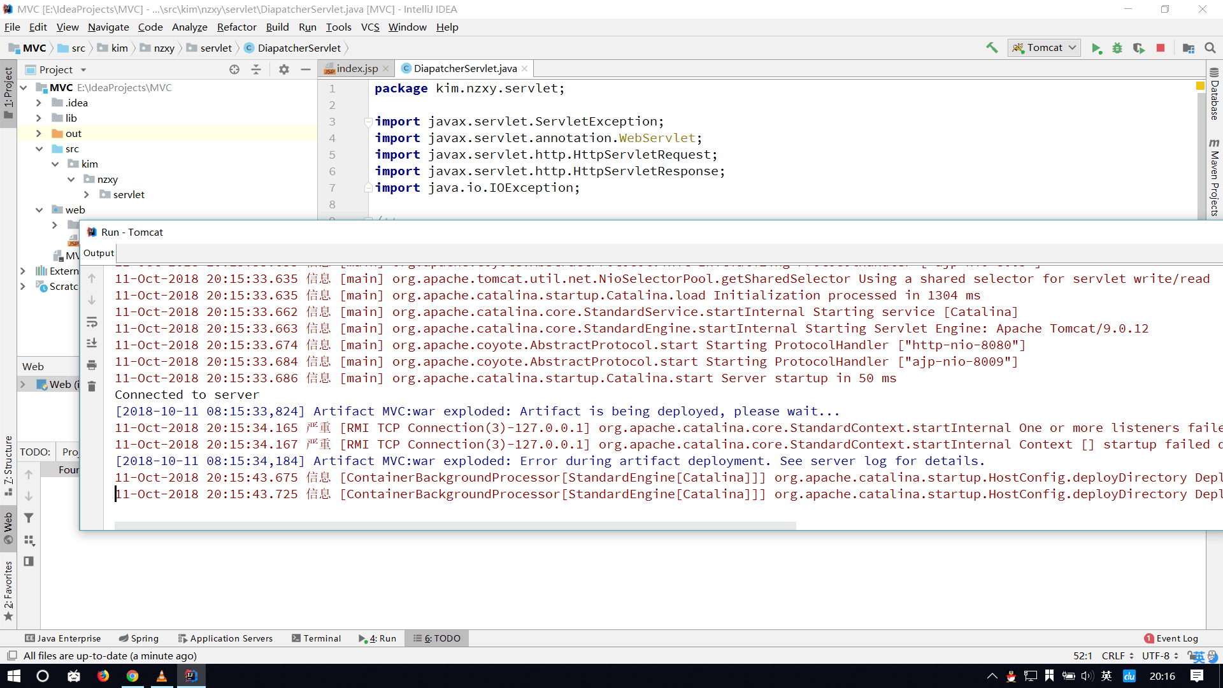Screen dimensions: 1223x688
Task: Open the Tomcat run configuration dropdown
Action: pos(1044,48)
